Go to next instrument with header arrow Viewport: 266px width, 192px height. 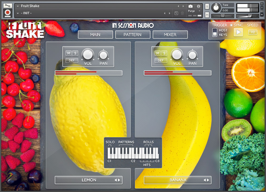pyautogui.click(x=183, y=6)
